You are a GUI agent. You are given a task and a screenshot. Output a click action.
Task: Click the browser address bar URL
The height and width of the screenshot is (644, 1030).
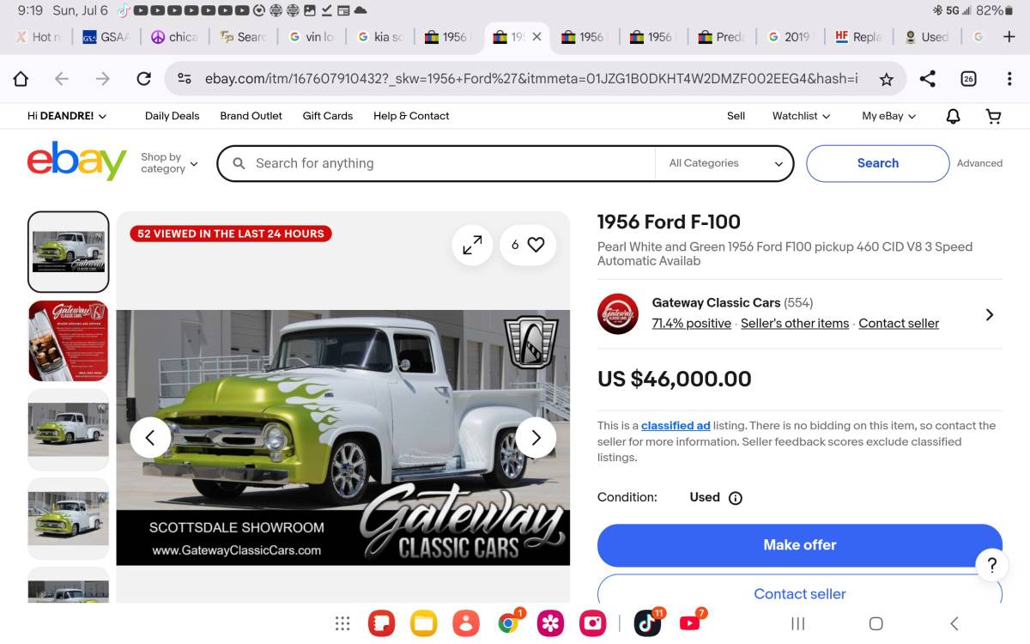click(530, 79)
